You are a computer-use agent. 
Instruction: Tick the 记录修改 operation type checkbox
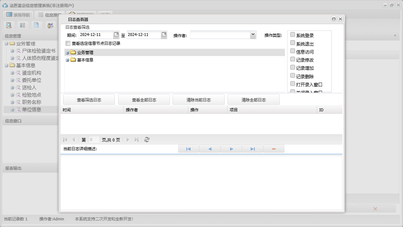pos(293,60)
